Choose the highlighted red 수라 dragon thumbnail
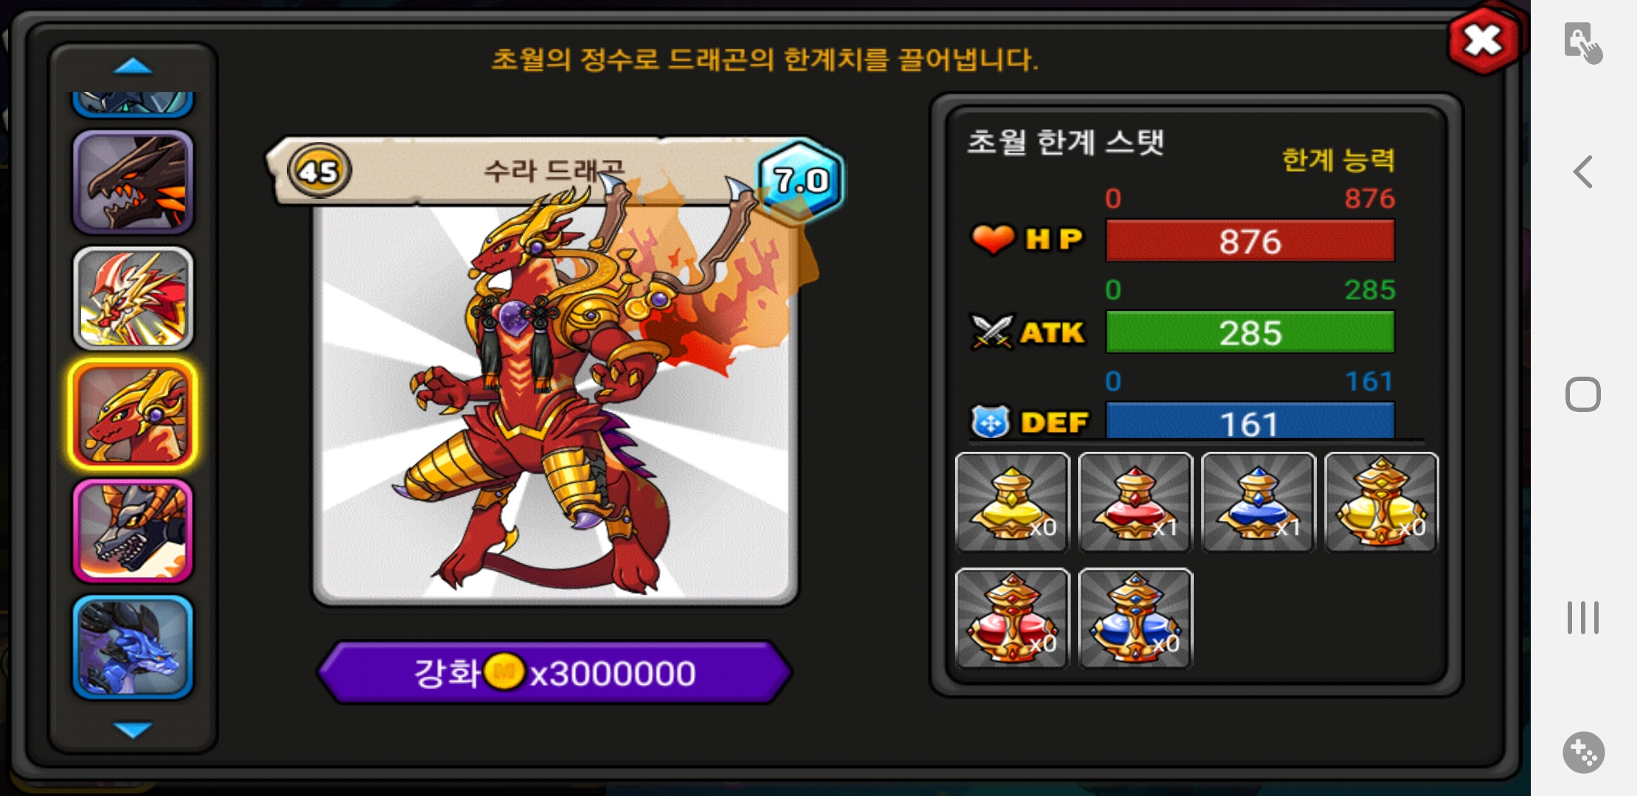 click(133, 414)
